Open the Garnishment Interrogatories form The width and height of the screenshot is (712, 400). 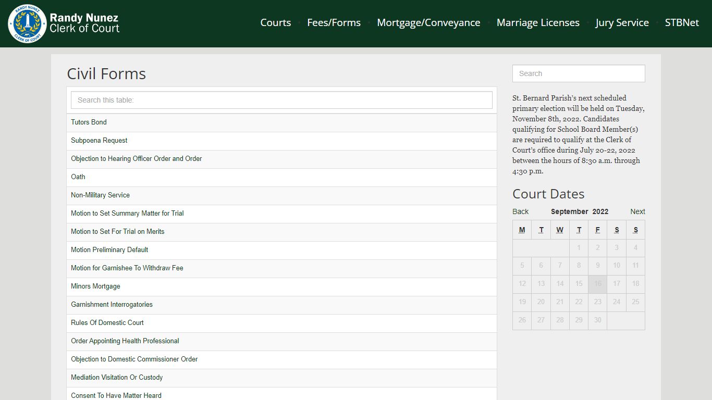(x=112, y=305)
